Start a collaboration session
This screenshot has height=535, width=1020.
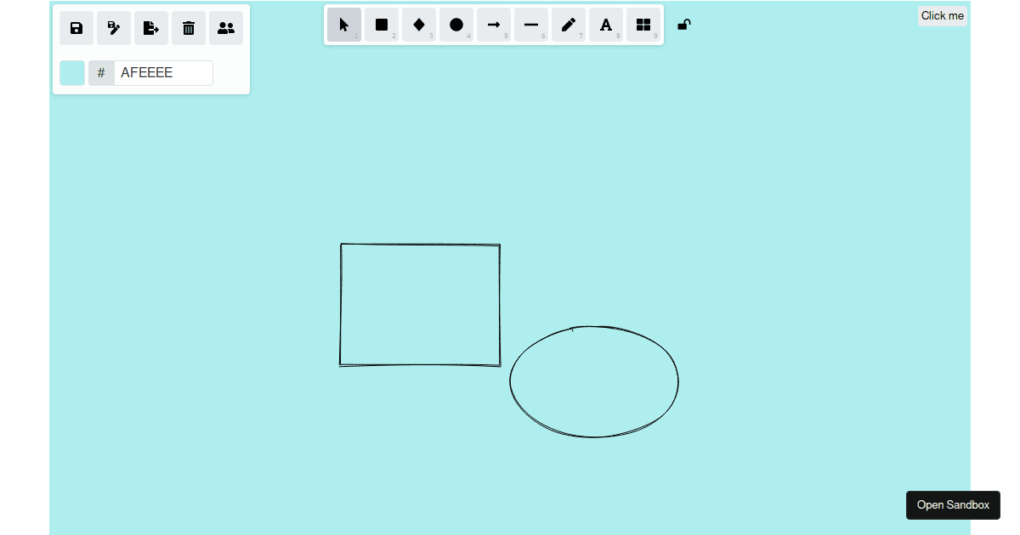[x=225, y=28]
